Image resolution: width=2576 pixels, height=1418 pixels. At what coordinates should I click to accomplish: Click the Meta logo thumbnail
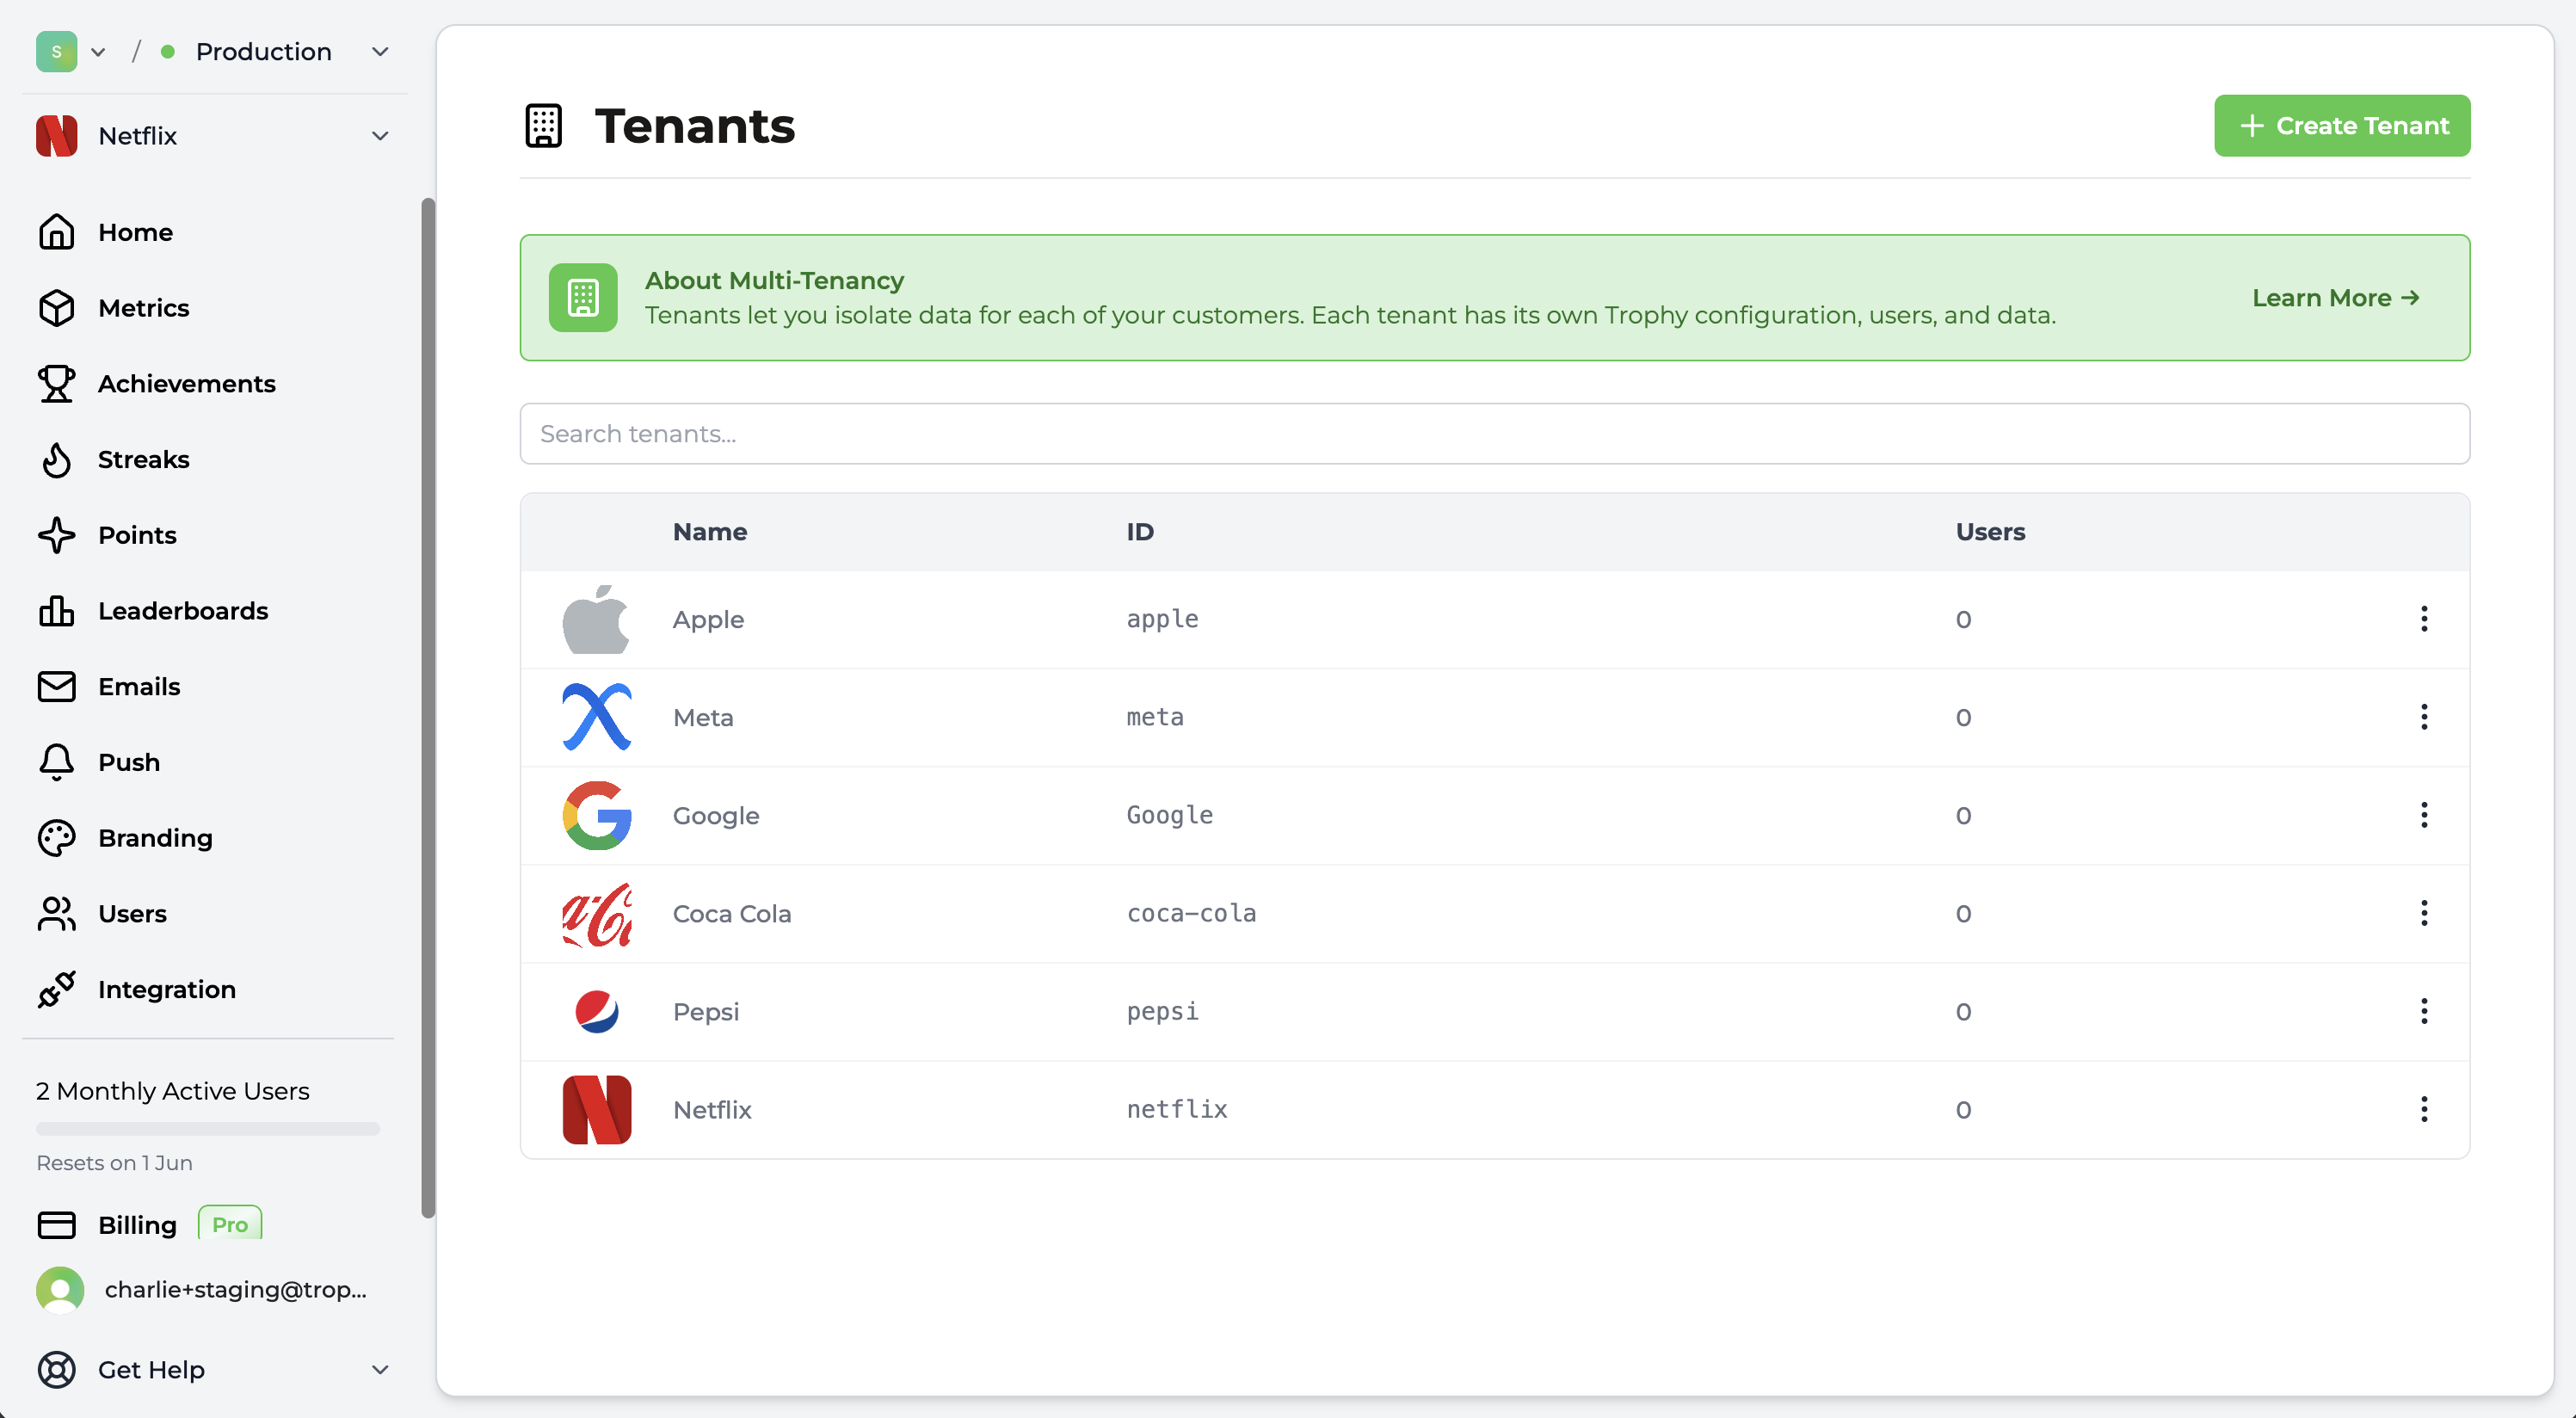597,718
